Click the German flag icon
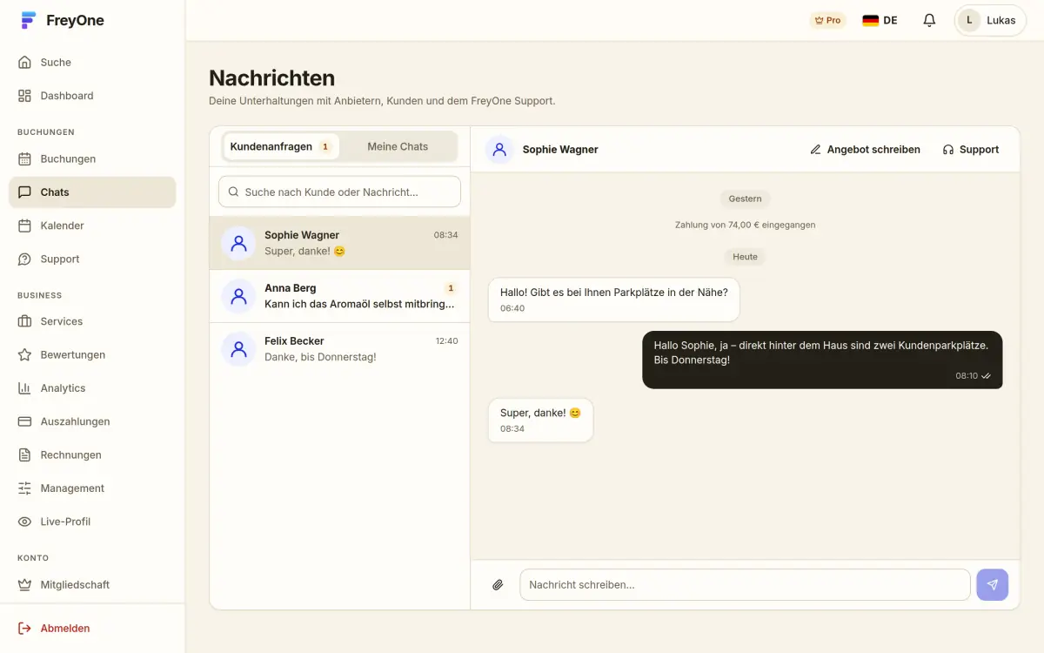The width and height of the screenshot is (1044, 653). coord(870,20)
